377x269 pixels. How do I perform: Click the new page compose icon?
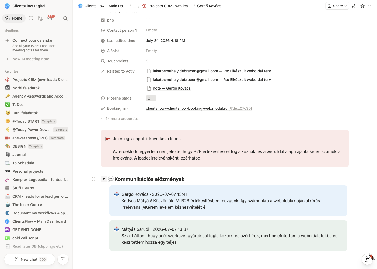(x=63, y=259)
